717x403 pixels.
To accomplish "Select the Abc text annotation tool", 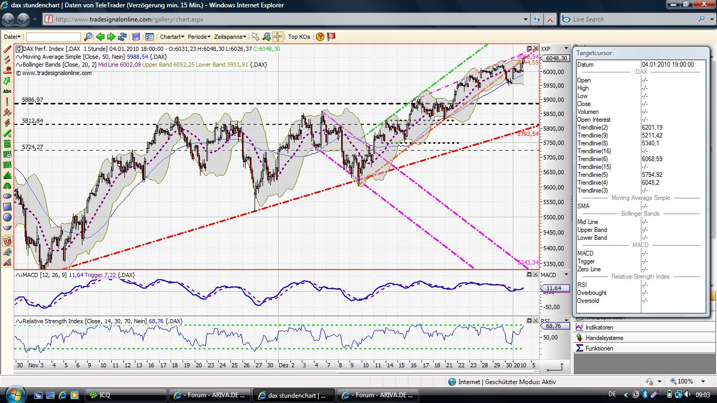I will pyautogui.click(x=7, y=91).
